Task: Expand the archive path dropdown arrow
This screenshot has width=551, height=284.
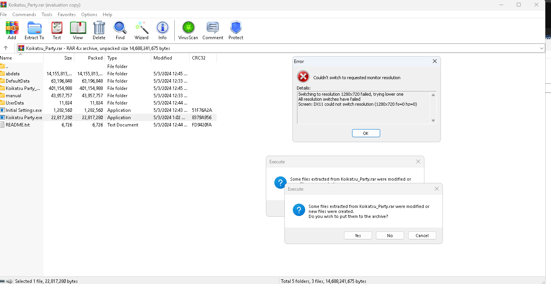Action: click(542, 48)
